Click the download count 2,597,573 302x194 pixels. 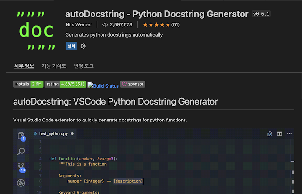[121, 24]
